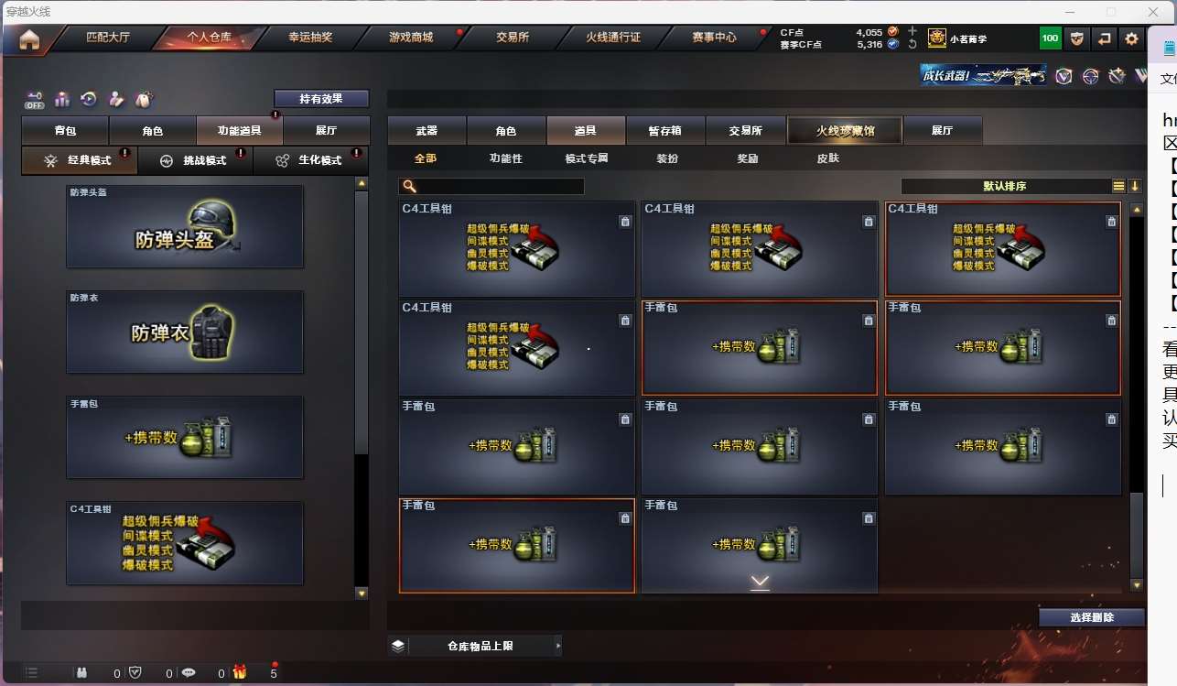
Task: Click the 持有效果 button
Action: (321, 98)
